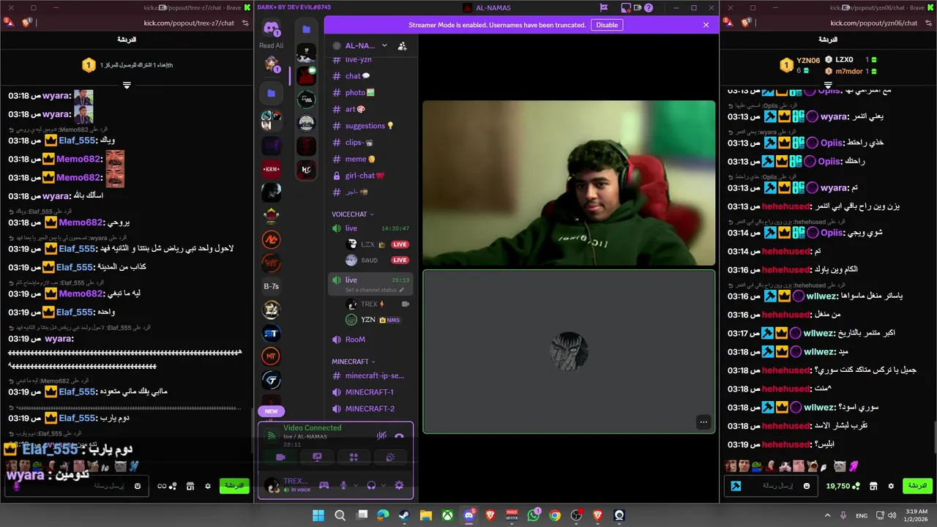Deafen with headphones icon in user panel
Image resolution: width=937 pixels, height=527 pixels.
(371, 485)
